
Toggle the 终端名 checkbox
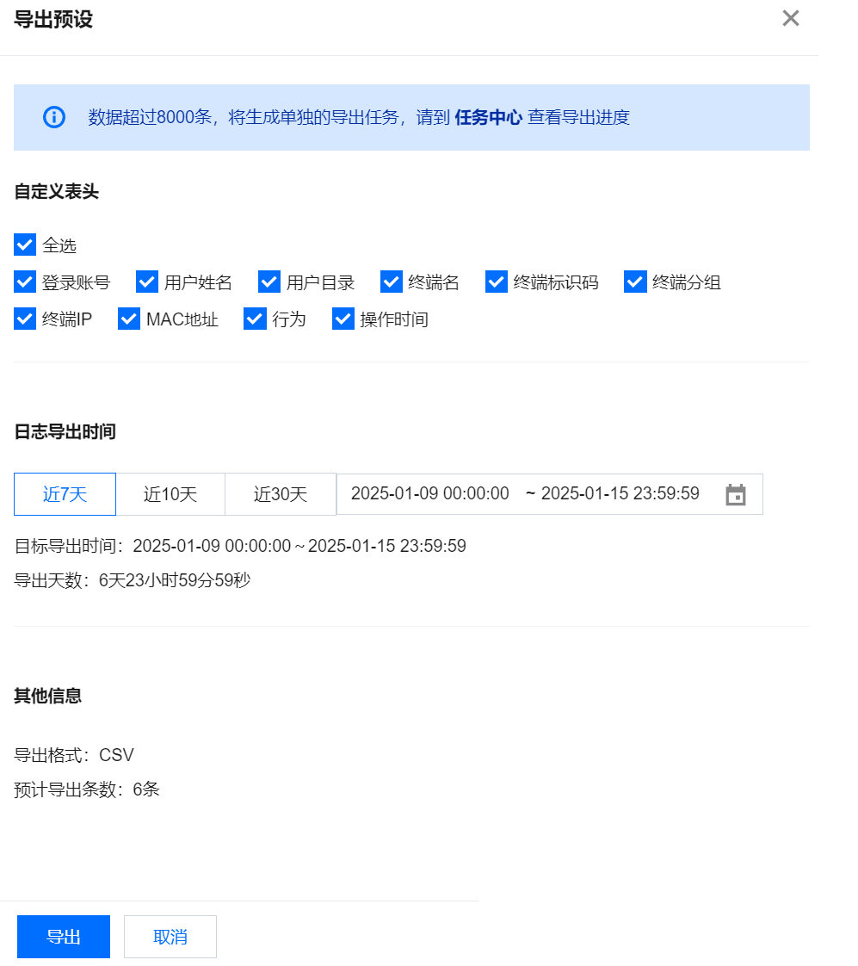click(391, 282)
